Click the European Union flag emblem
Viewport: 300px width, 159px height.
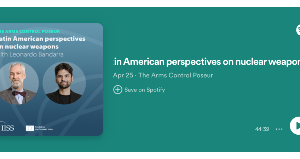(x=30, y=128)
